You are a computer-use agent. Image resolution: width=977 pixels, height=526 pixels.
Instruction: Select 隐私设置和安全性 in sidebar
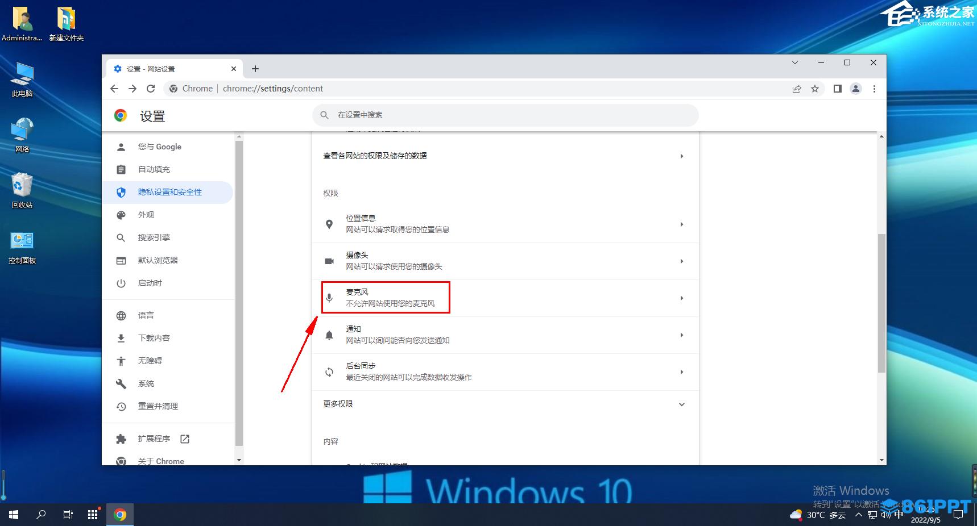pos(169,192)
